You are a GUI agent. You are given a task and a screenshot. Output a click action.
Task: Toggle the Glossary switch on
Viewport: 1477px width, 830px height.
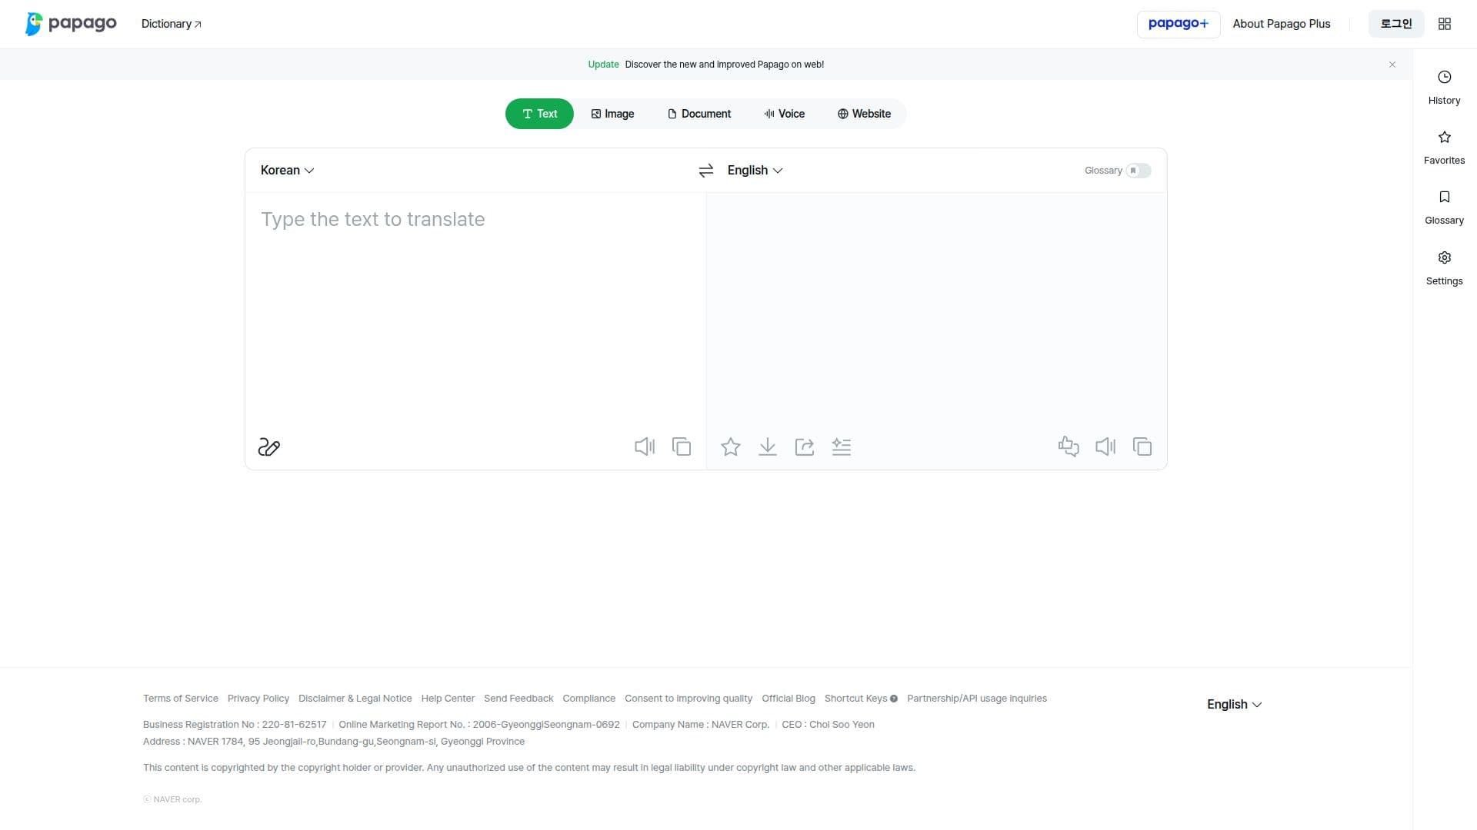pos(1139,171)
